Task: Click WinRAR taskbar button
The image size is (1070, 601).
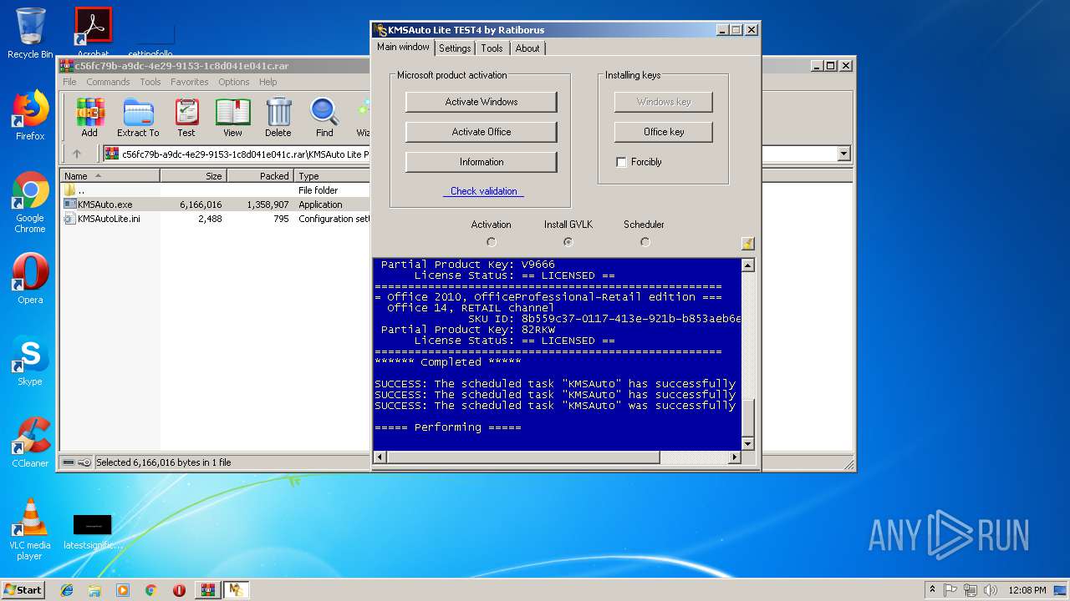Action: tap(207, 590)
